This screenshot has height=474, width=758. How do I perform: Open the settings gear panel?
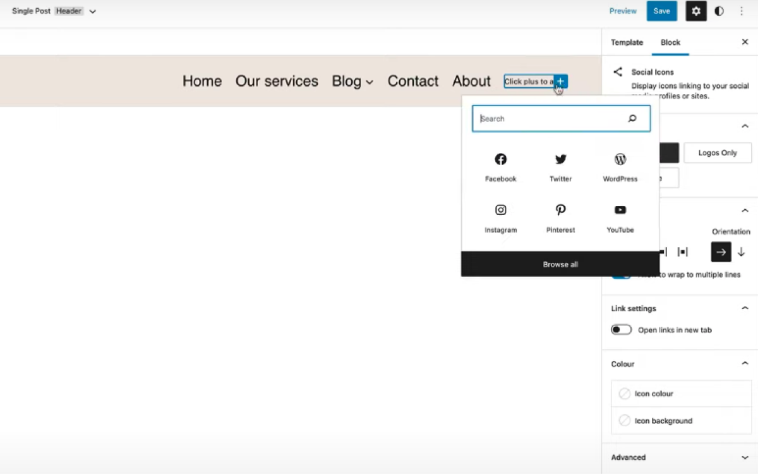click(x=696, y=11)
